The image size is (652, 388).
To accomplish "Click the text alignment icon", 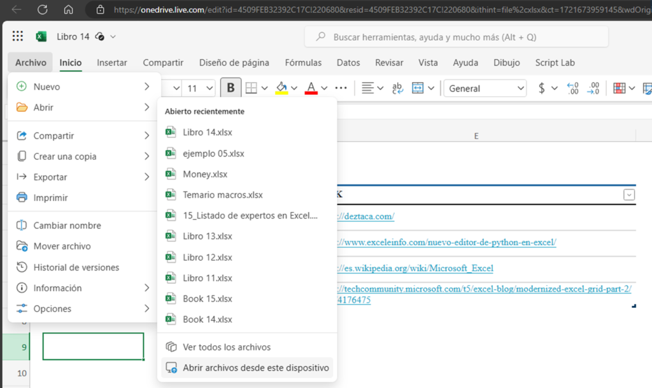I will click(367, 88).
